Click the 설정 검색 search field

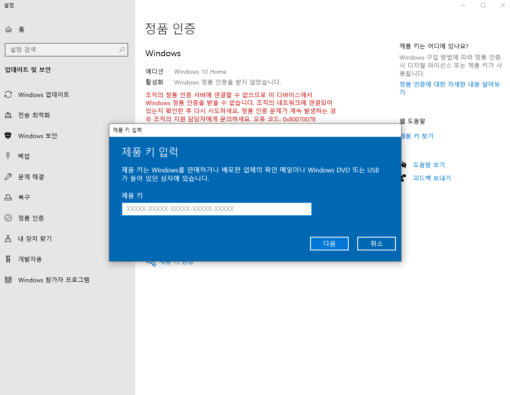click(x=66, y=50)
